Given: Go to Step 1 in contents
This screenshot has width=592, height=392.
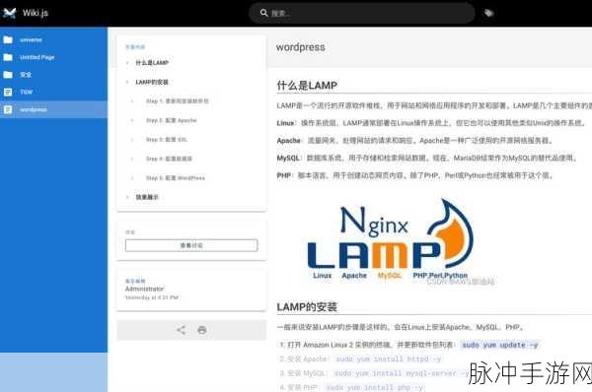Looking at the screenshot, I should click(x=178, y=101).
